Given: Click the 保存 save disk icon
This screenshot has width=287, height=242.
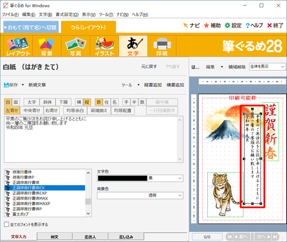Looking at the screenshot, I should (6, 85).
